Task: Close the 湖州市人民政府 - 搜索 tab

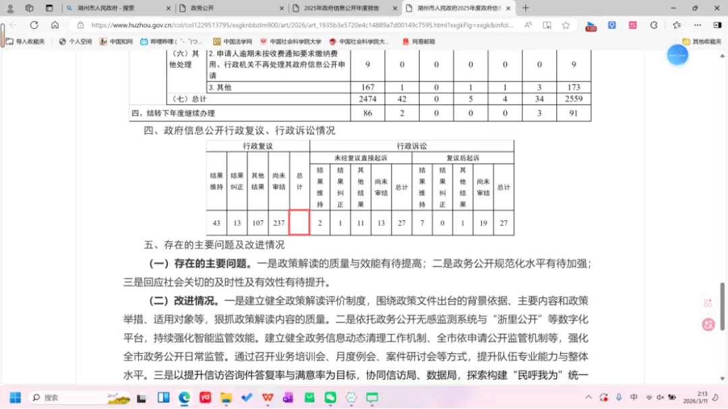Action: [168, 8]
